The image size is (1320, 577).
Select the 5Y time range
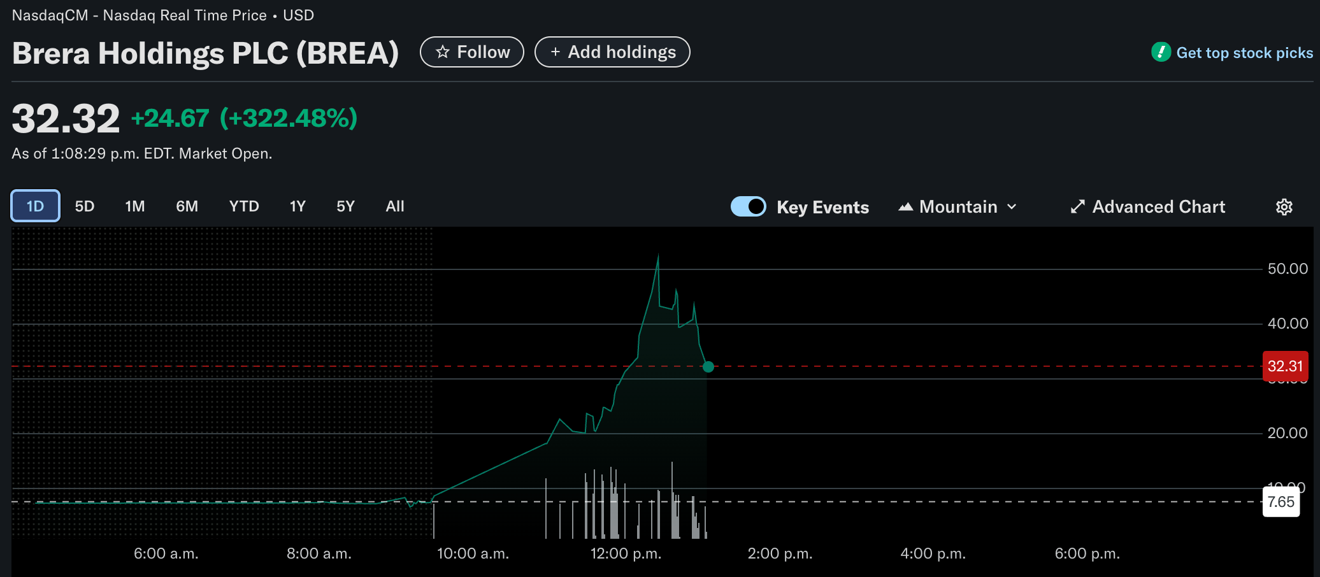tap(345, 206)
